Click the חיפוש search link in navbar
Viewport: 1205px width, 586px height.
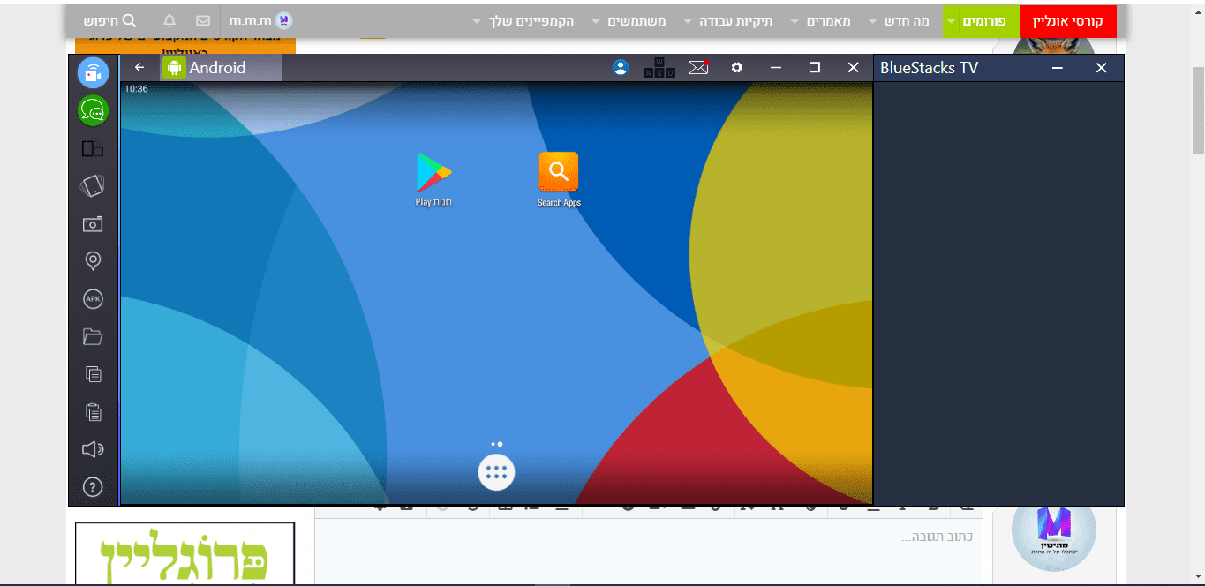coord(110,20)
